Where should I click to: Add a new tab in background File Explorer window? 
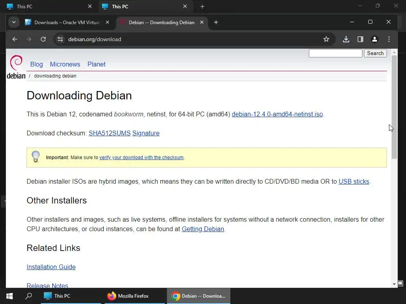pyautogui.click(x=203, y=6)
